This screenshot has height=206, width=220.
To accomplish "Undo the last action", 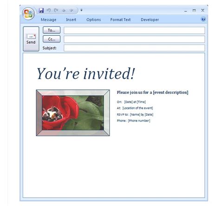I will click(x=49, y=10).
